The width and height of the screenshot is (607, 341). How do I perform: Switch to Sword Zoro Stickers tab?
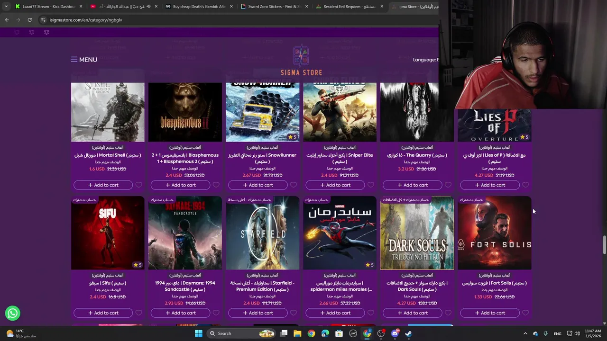click(x=274, y=7)
